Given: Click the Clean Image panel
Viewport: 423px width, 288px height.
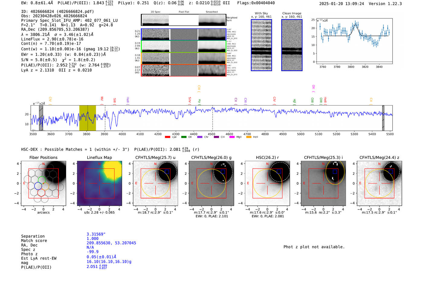Looking at the screenshot, I should click(292, 45).
